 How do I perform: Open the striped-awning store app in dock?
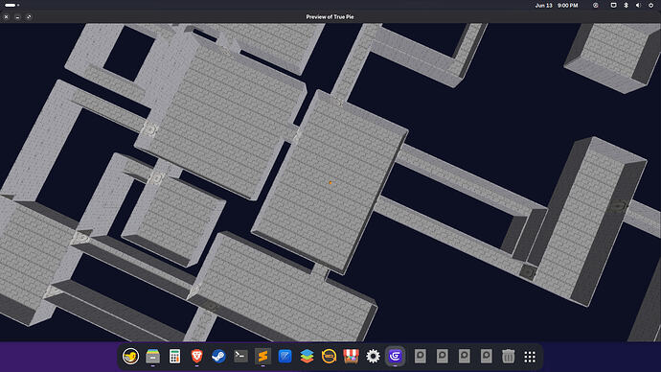pyautogui.click(x=351, y=357)
